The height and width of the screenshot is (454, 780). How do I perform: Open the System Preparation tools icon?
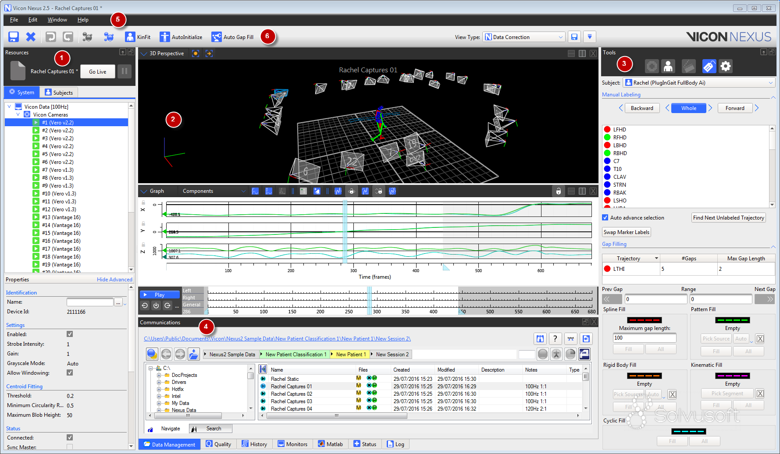click(652, 66)
